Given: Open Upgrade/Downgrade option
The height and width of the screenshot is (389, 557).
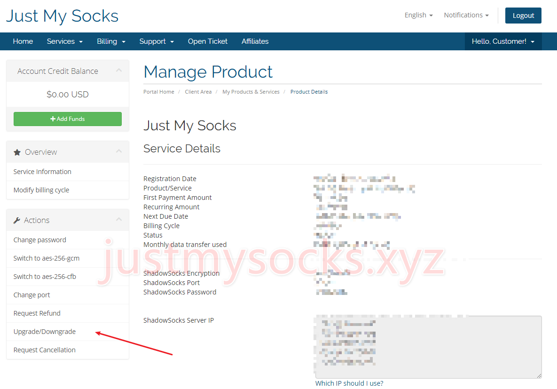Looking at the screenshot, I should [x=68, y=332].
